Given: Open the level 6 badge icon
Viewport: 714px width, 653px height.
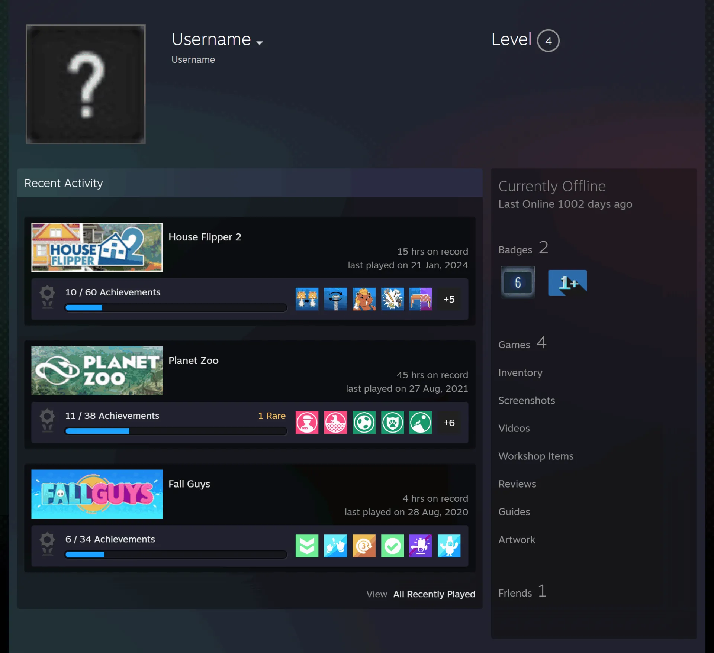Looking at the screenshot, I should [518, 282].
